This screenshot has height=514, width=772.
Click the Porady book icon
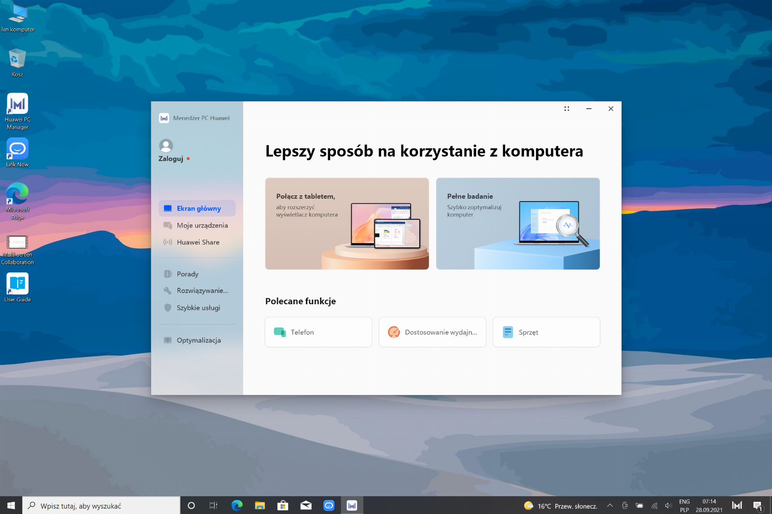(x=168, y=274)
